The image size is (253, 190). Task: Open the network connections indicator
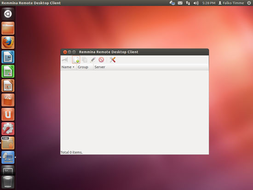(x=188, y=3)
